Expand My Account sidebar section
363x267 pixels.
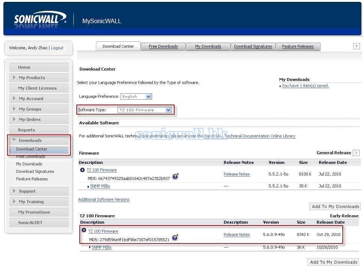[39, 99]
